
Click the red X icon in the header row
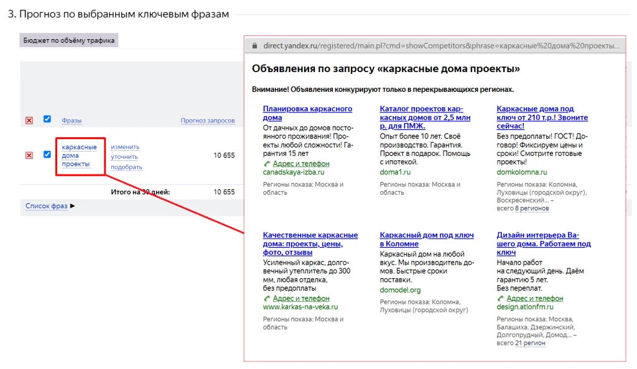29,120
